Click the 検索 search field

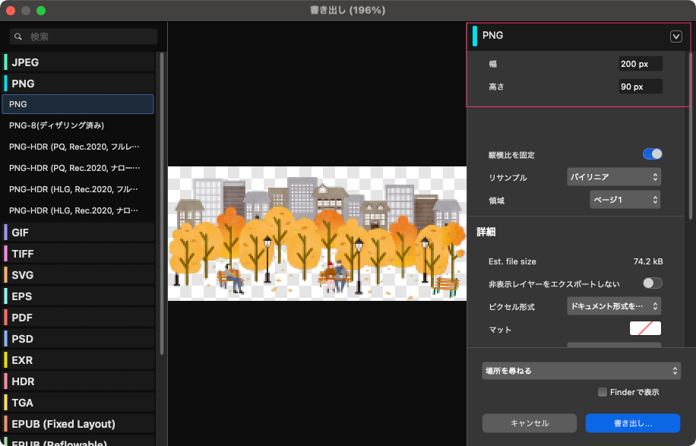pos(91,36)
